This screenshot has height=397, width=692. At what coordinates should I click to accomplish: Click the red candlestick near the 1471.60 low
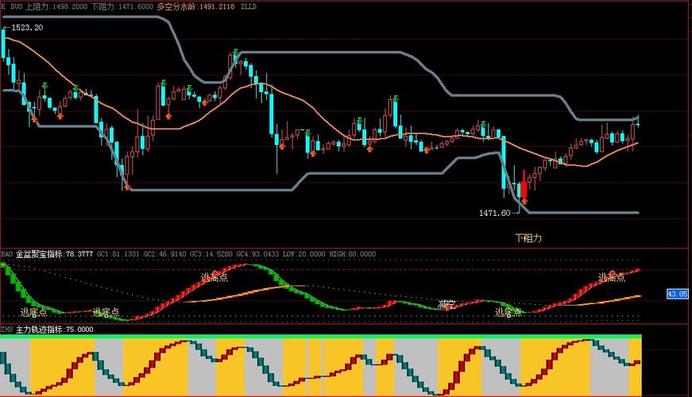524,189
